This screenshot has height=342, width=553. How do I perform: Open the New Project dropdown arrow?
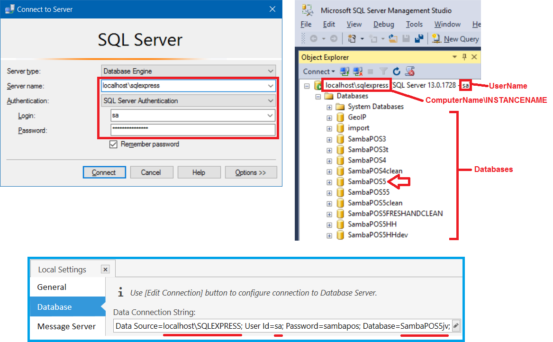pos(362,39)
